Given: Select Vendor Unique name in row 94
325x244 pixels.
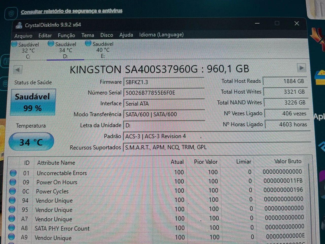Looking at the screenshot, I should pos(54,201).
